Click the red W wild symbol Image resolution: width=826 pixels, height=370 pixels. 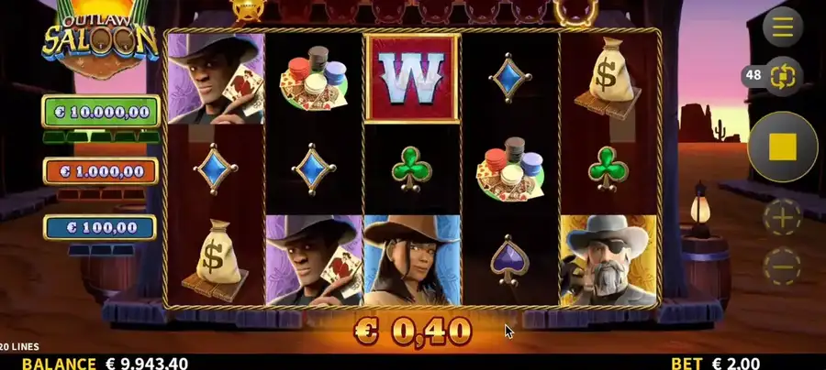click(412, 79)
